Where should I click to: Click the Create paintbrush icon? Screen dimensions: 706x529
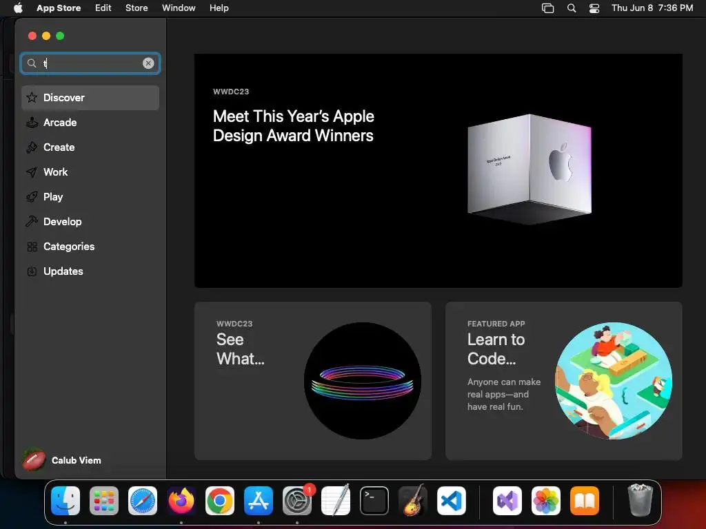32,147
